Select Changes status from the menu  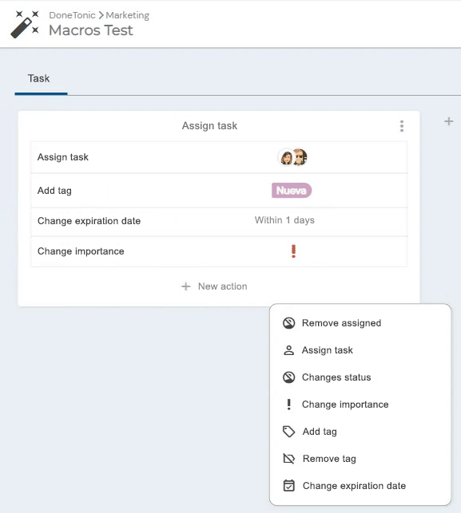[336, 377]
